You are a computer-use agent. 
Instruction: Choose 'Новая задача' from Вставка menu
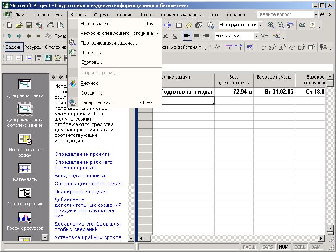point(115,24)
